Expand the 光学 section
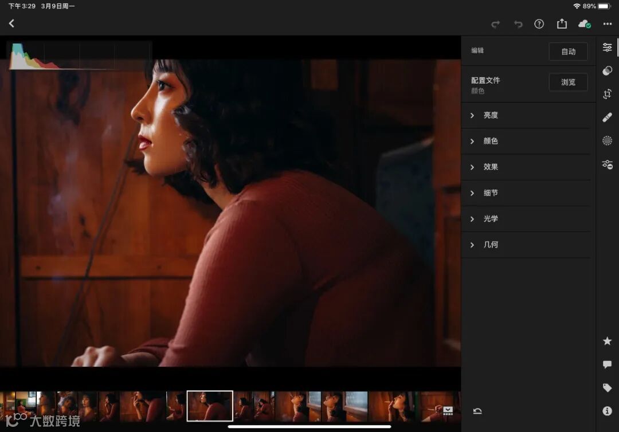 pyautogui.click(x=526, y=218)
